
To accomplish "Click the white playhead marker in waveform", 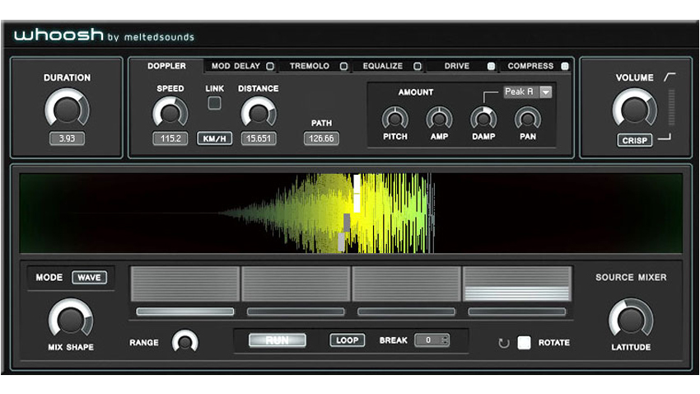I will pos(357,194).
